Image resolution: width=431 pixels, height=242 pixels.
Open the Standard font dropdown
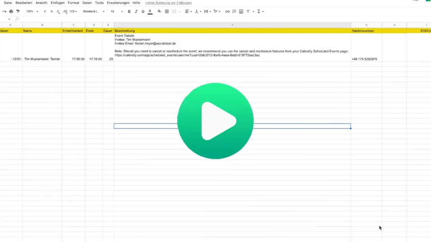93,11
